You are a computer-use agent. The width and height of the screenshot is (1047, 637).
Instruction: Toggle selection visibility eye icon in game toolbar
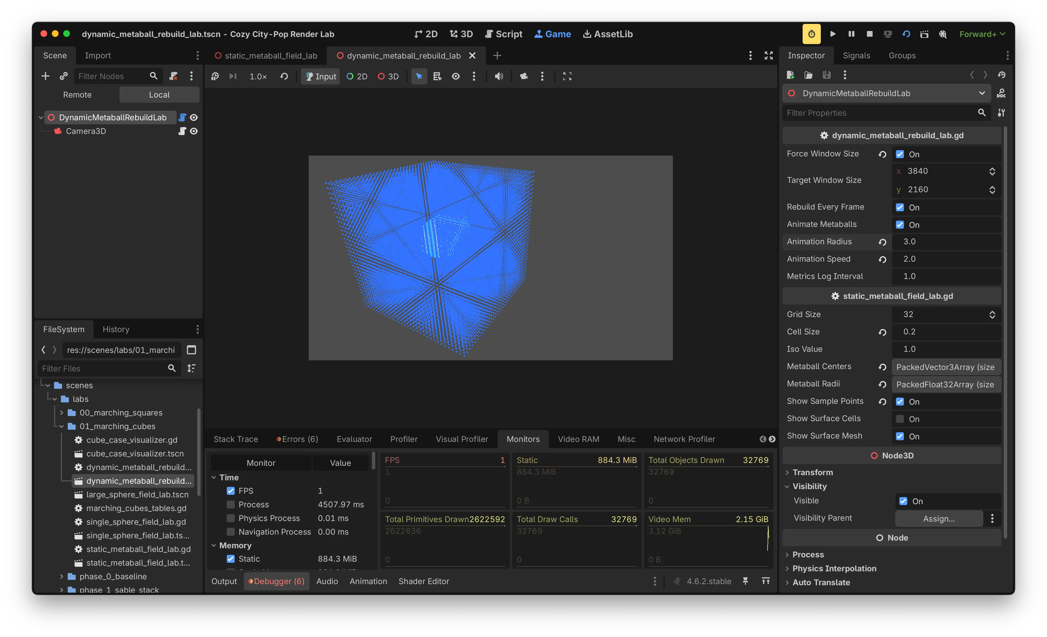point(456,76)
